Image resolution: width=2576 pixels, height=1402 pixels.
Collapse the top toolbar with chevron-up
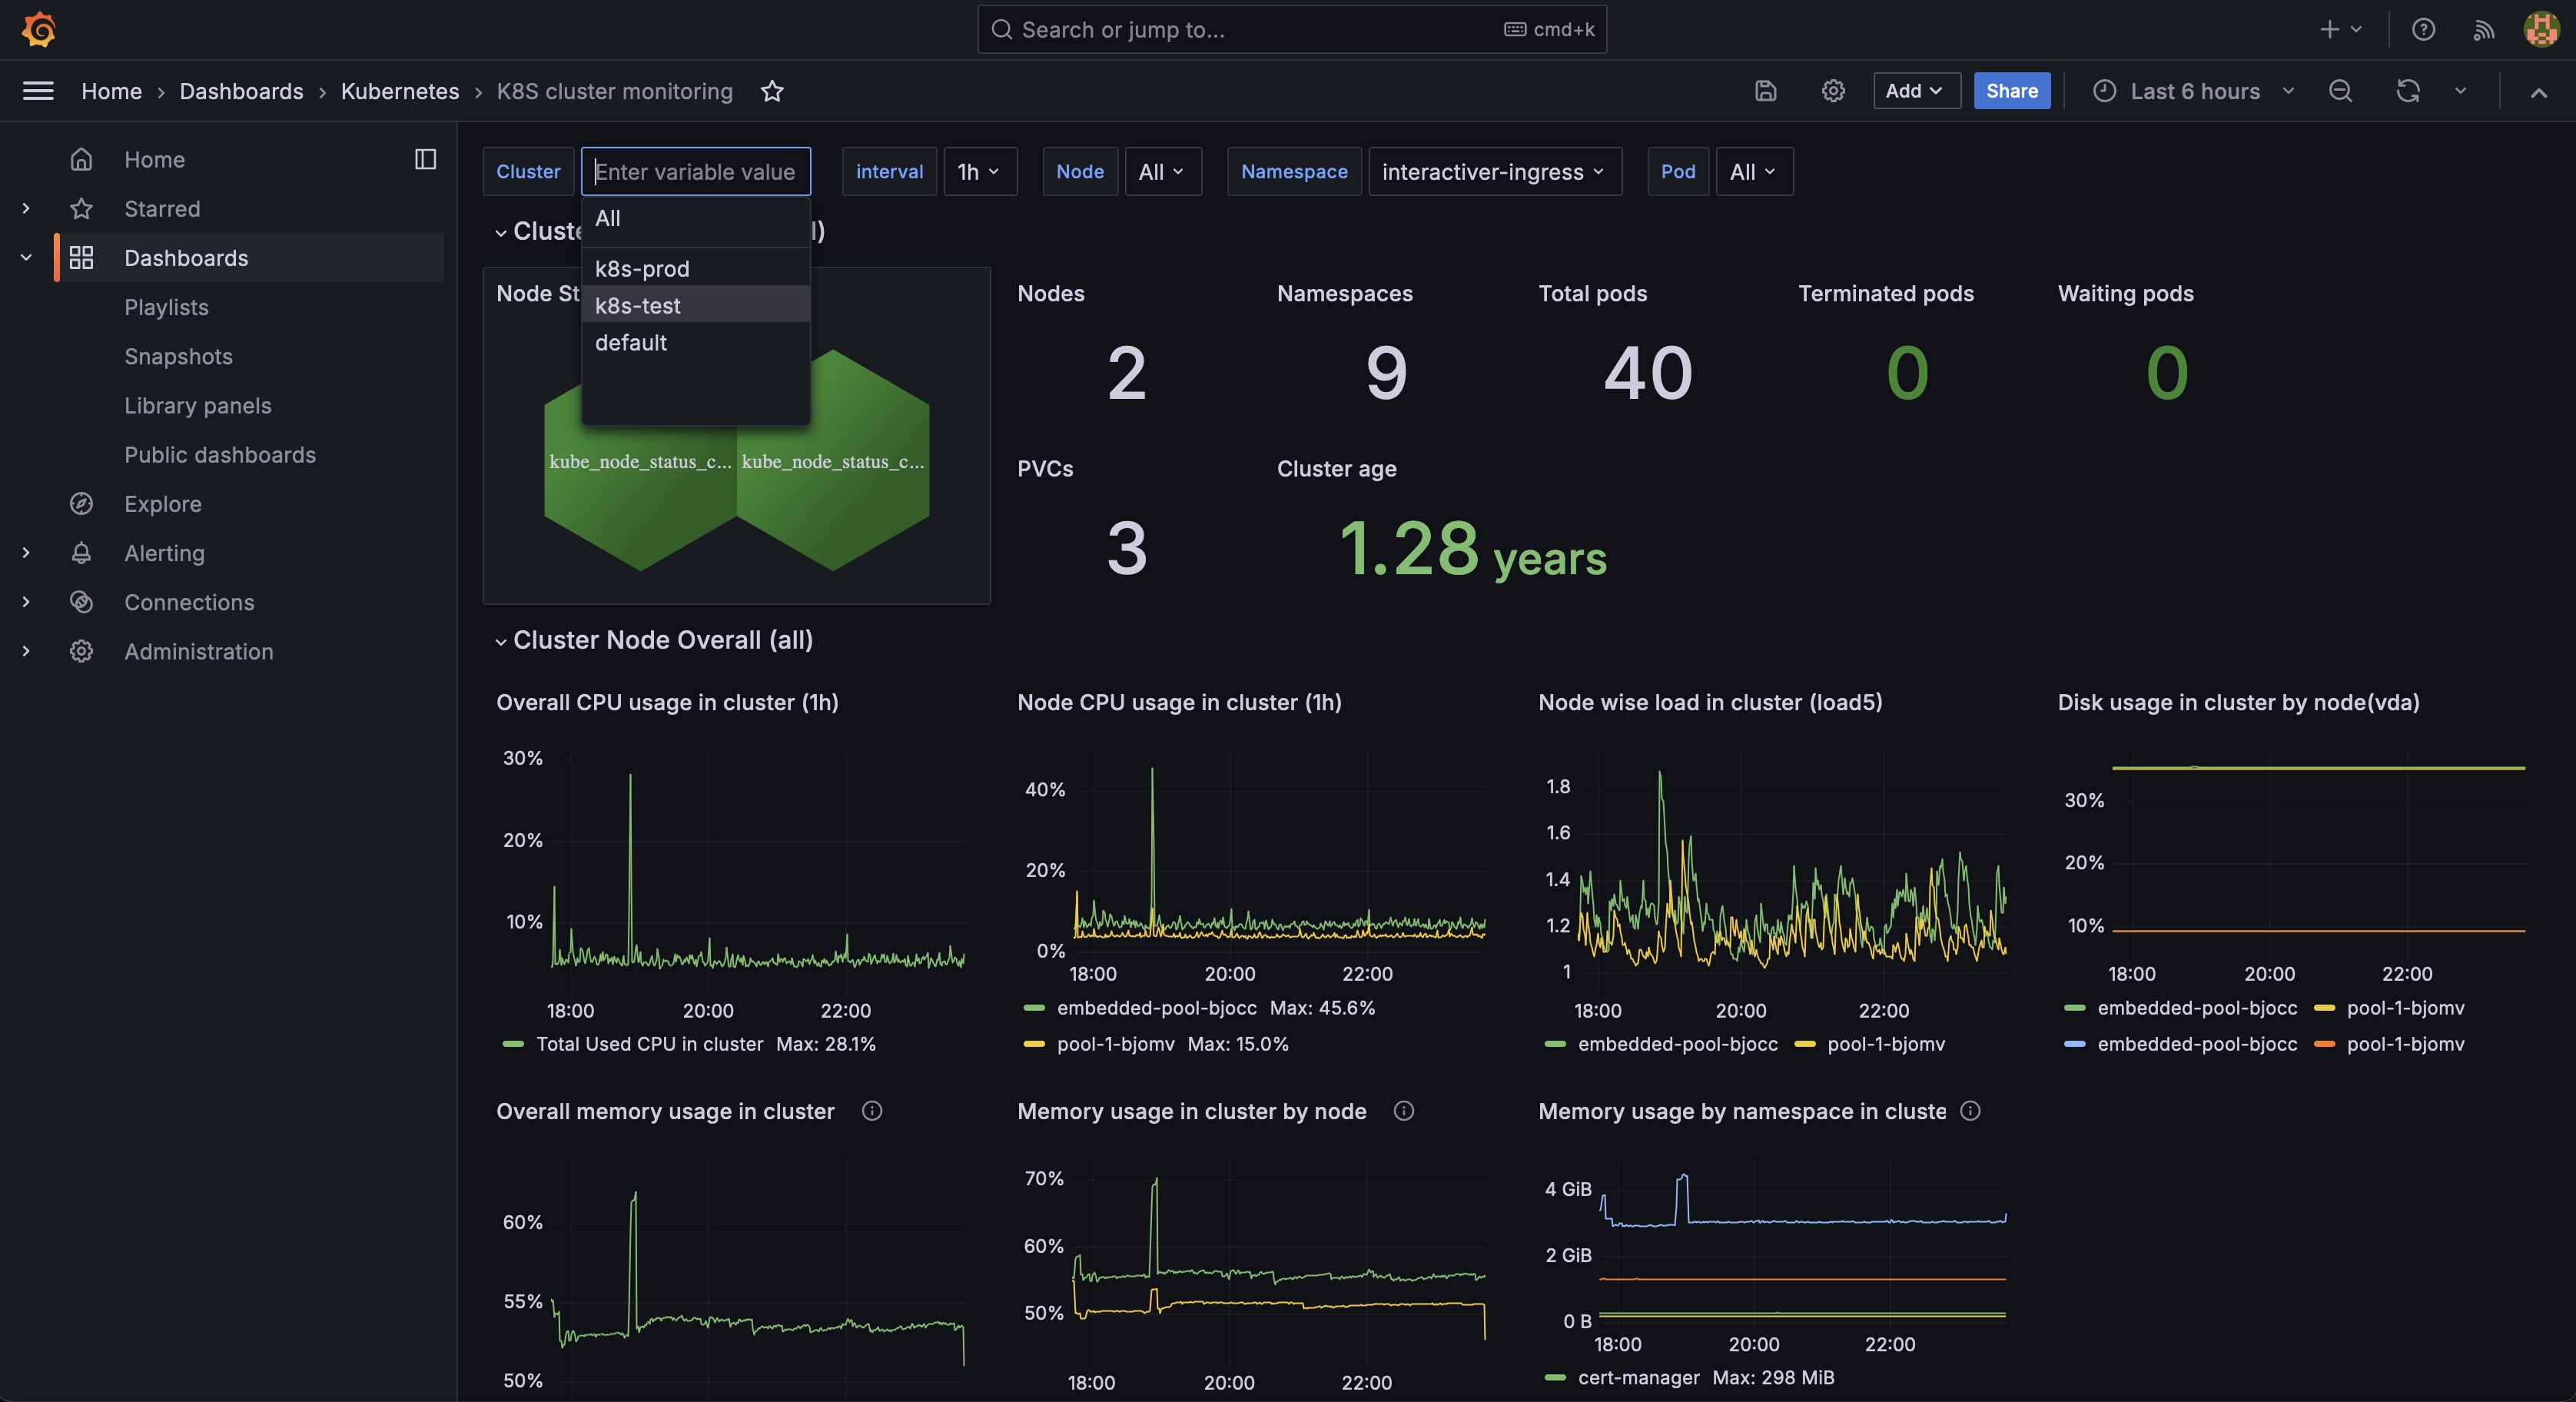2538,92
